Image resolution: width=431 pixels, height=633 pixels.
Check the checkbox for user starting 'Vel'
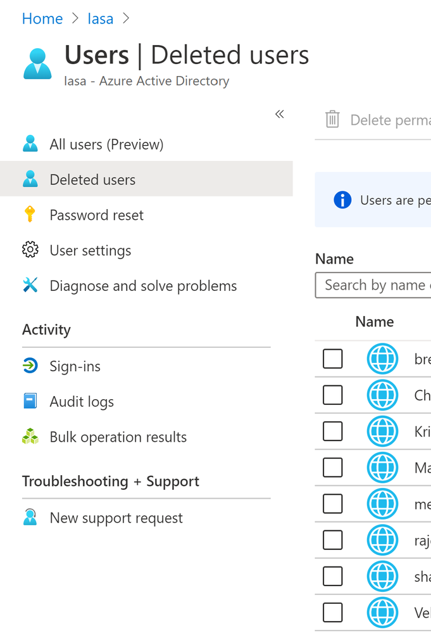click(x=333, y=613)
